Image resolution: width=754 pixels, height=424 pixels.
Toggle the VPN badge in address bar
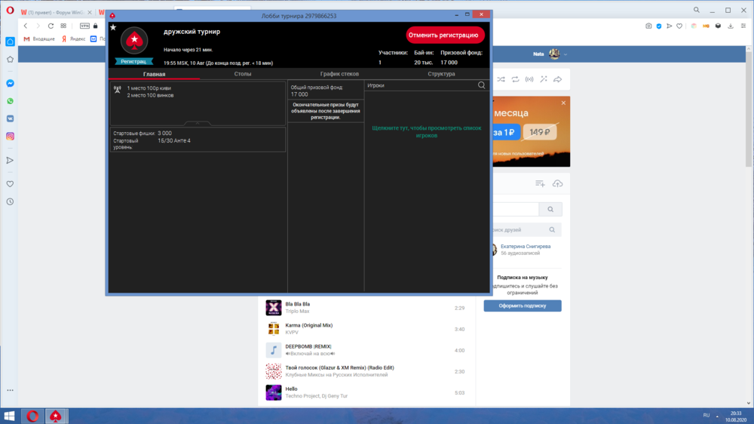coord(85,26)
